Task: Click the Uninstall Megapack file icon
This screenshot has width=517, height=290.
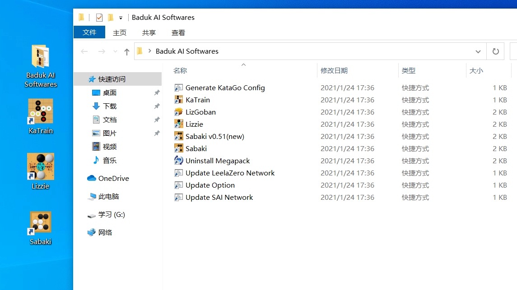Action: click(x=178, y=161)
